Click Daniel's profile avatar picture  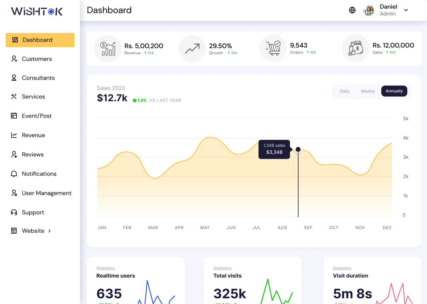point(369,10)
